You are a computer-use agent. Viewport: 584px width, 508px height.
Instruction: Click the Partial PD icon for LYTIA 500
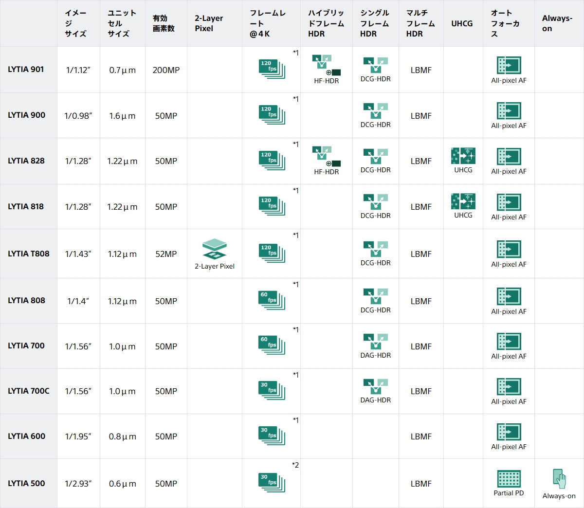pos(509,479)
